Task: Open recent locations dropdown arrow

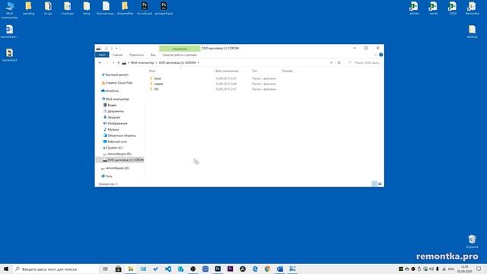Action: pyautogui.click(x=113, y=62)
